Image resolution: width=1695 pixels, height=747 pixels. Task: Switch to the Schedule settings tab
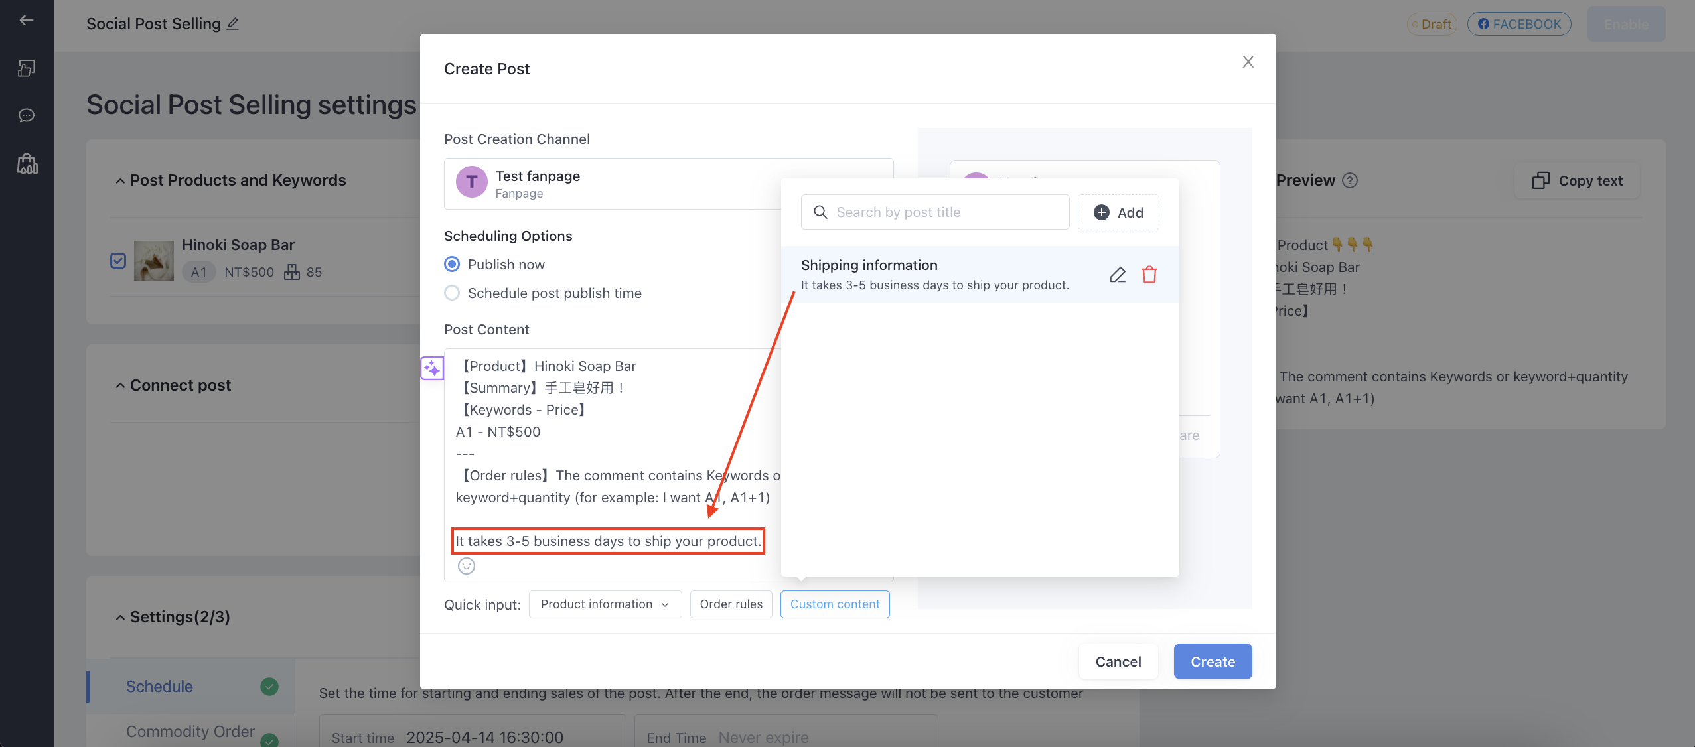tap(190, 687)
